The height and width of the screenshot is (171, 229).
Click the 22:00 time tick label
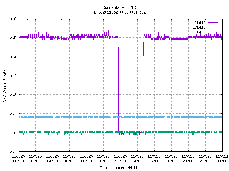[x=205, y=161]
